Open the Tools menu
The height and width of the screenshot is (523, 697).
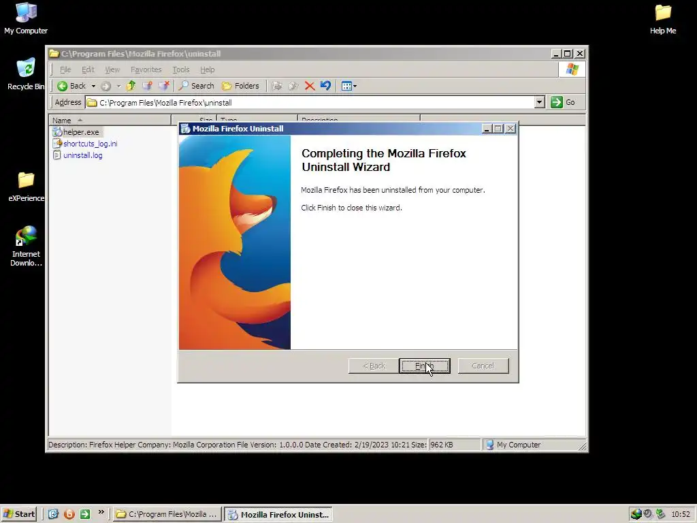pos(181,69)
